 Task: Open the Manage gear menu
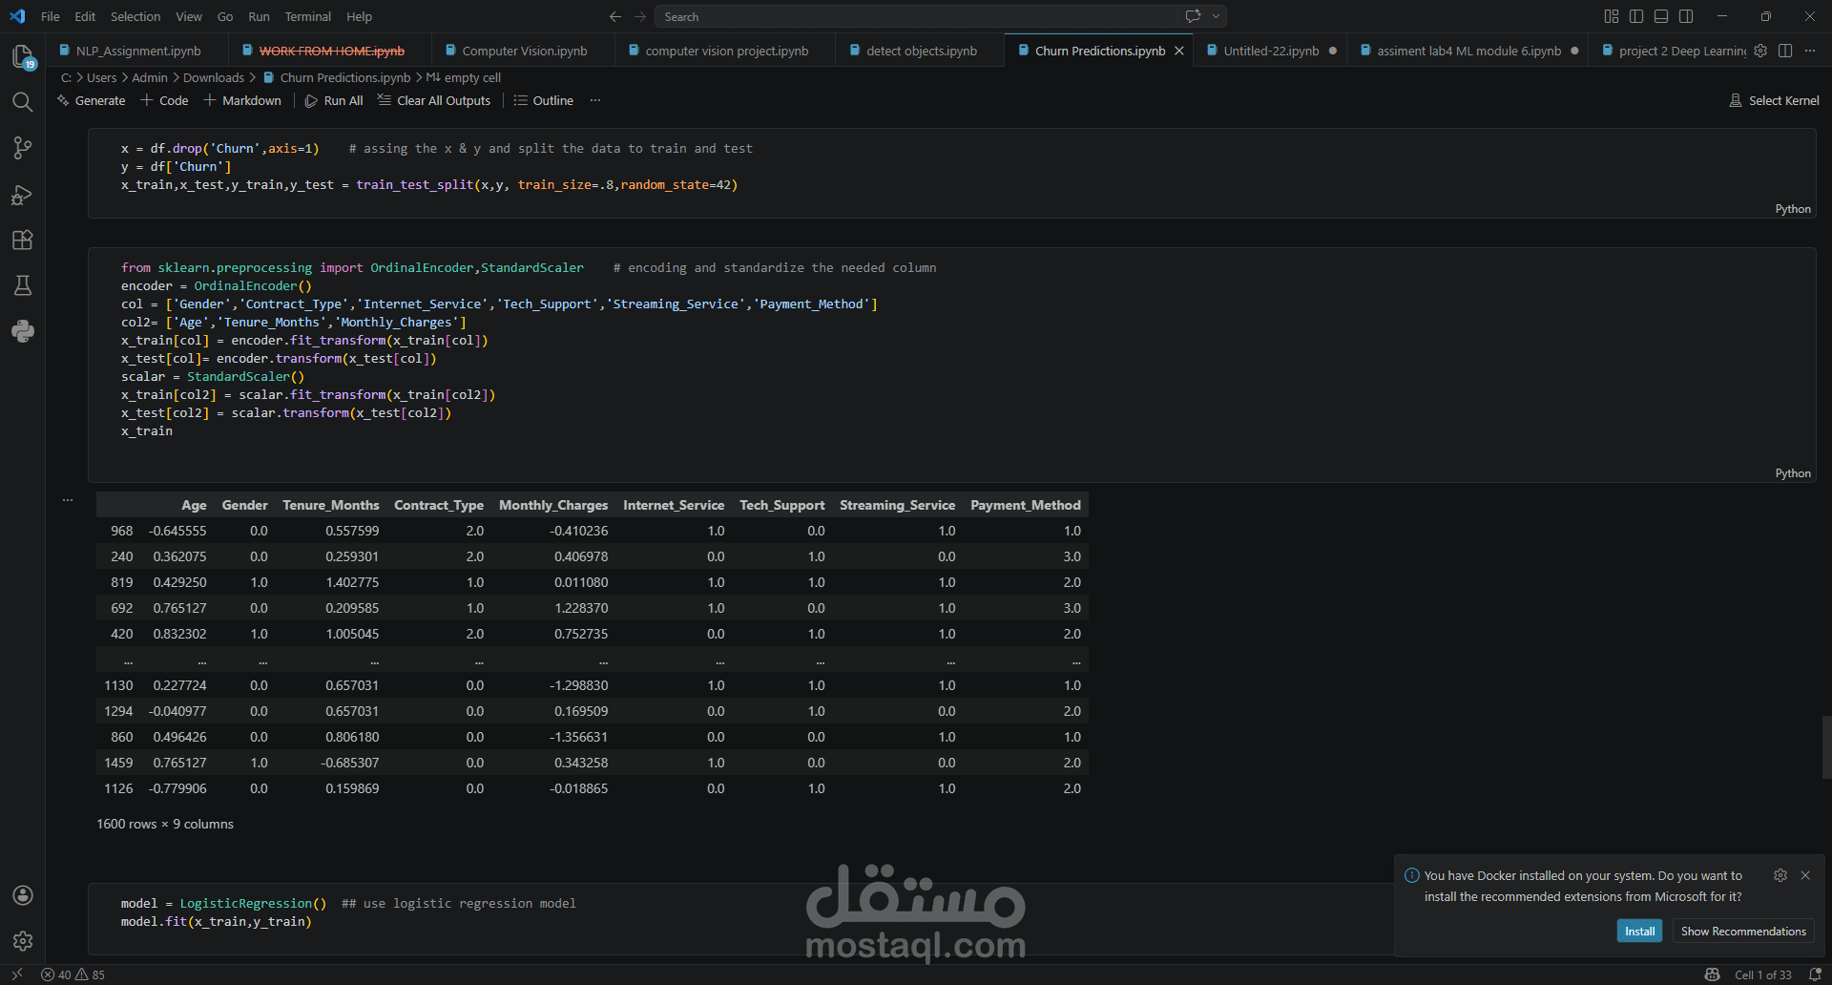pos(23,941)
